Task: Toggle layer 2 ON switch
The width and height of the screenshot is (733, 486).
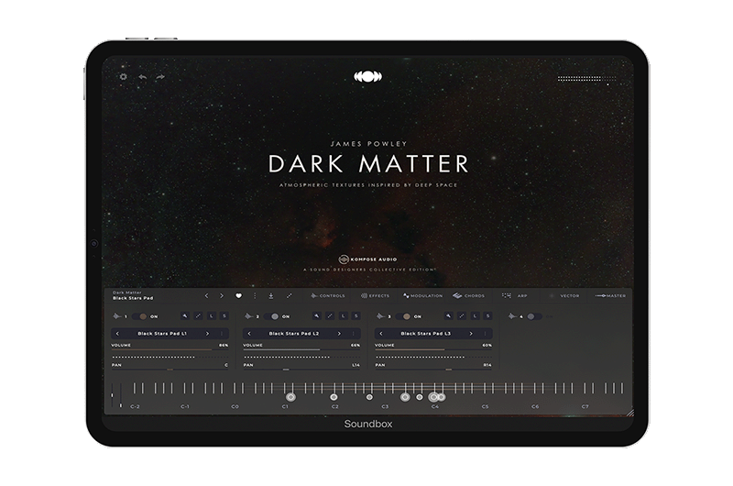Action: [x=271, y=316]
